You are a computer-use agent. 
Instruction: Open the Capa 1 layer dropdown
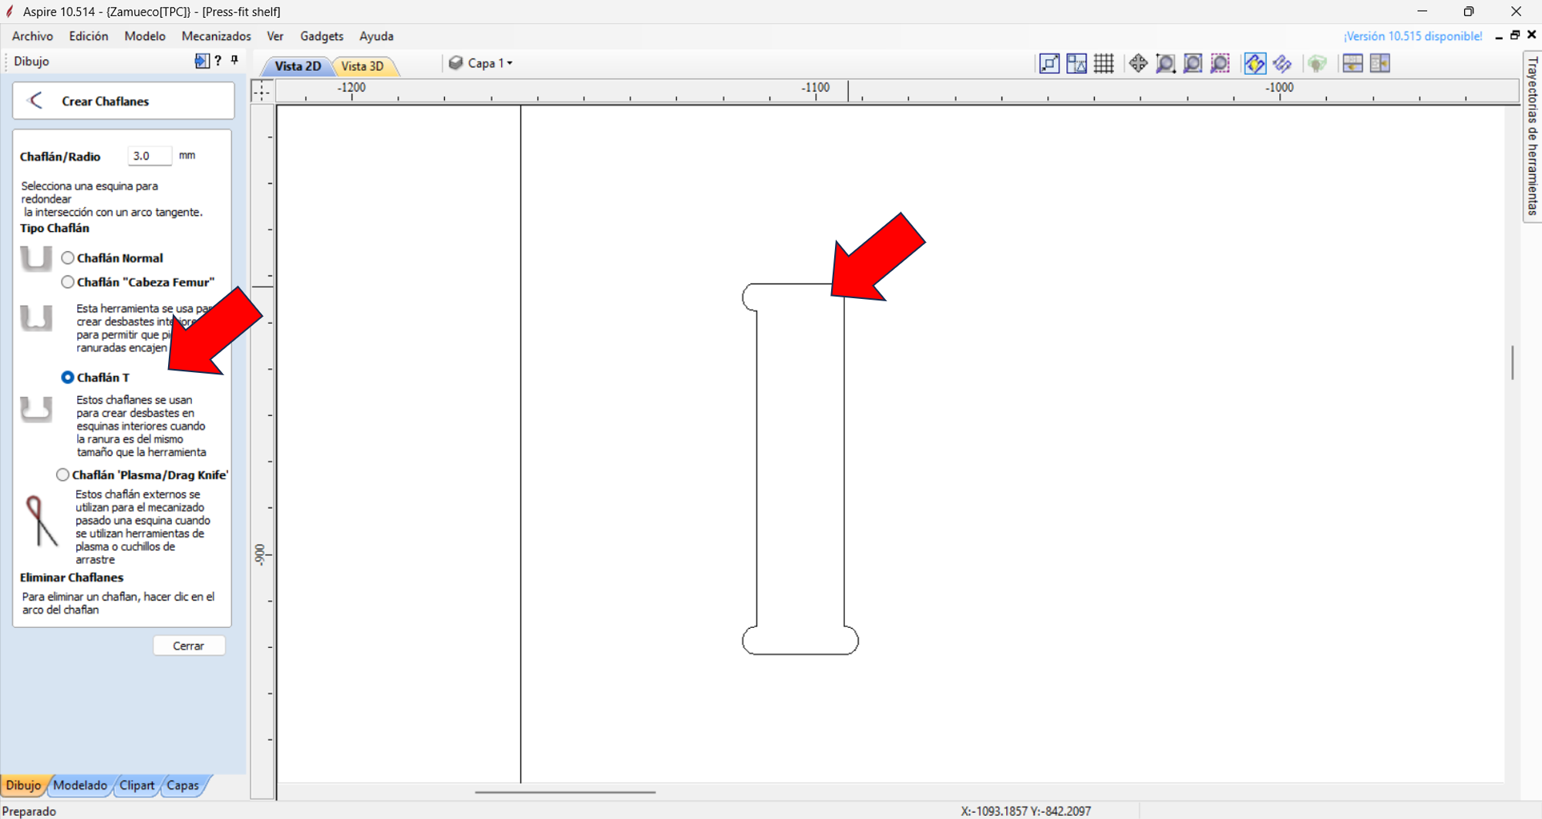click(490, 63)
